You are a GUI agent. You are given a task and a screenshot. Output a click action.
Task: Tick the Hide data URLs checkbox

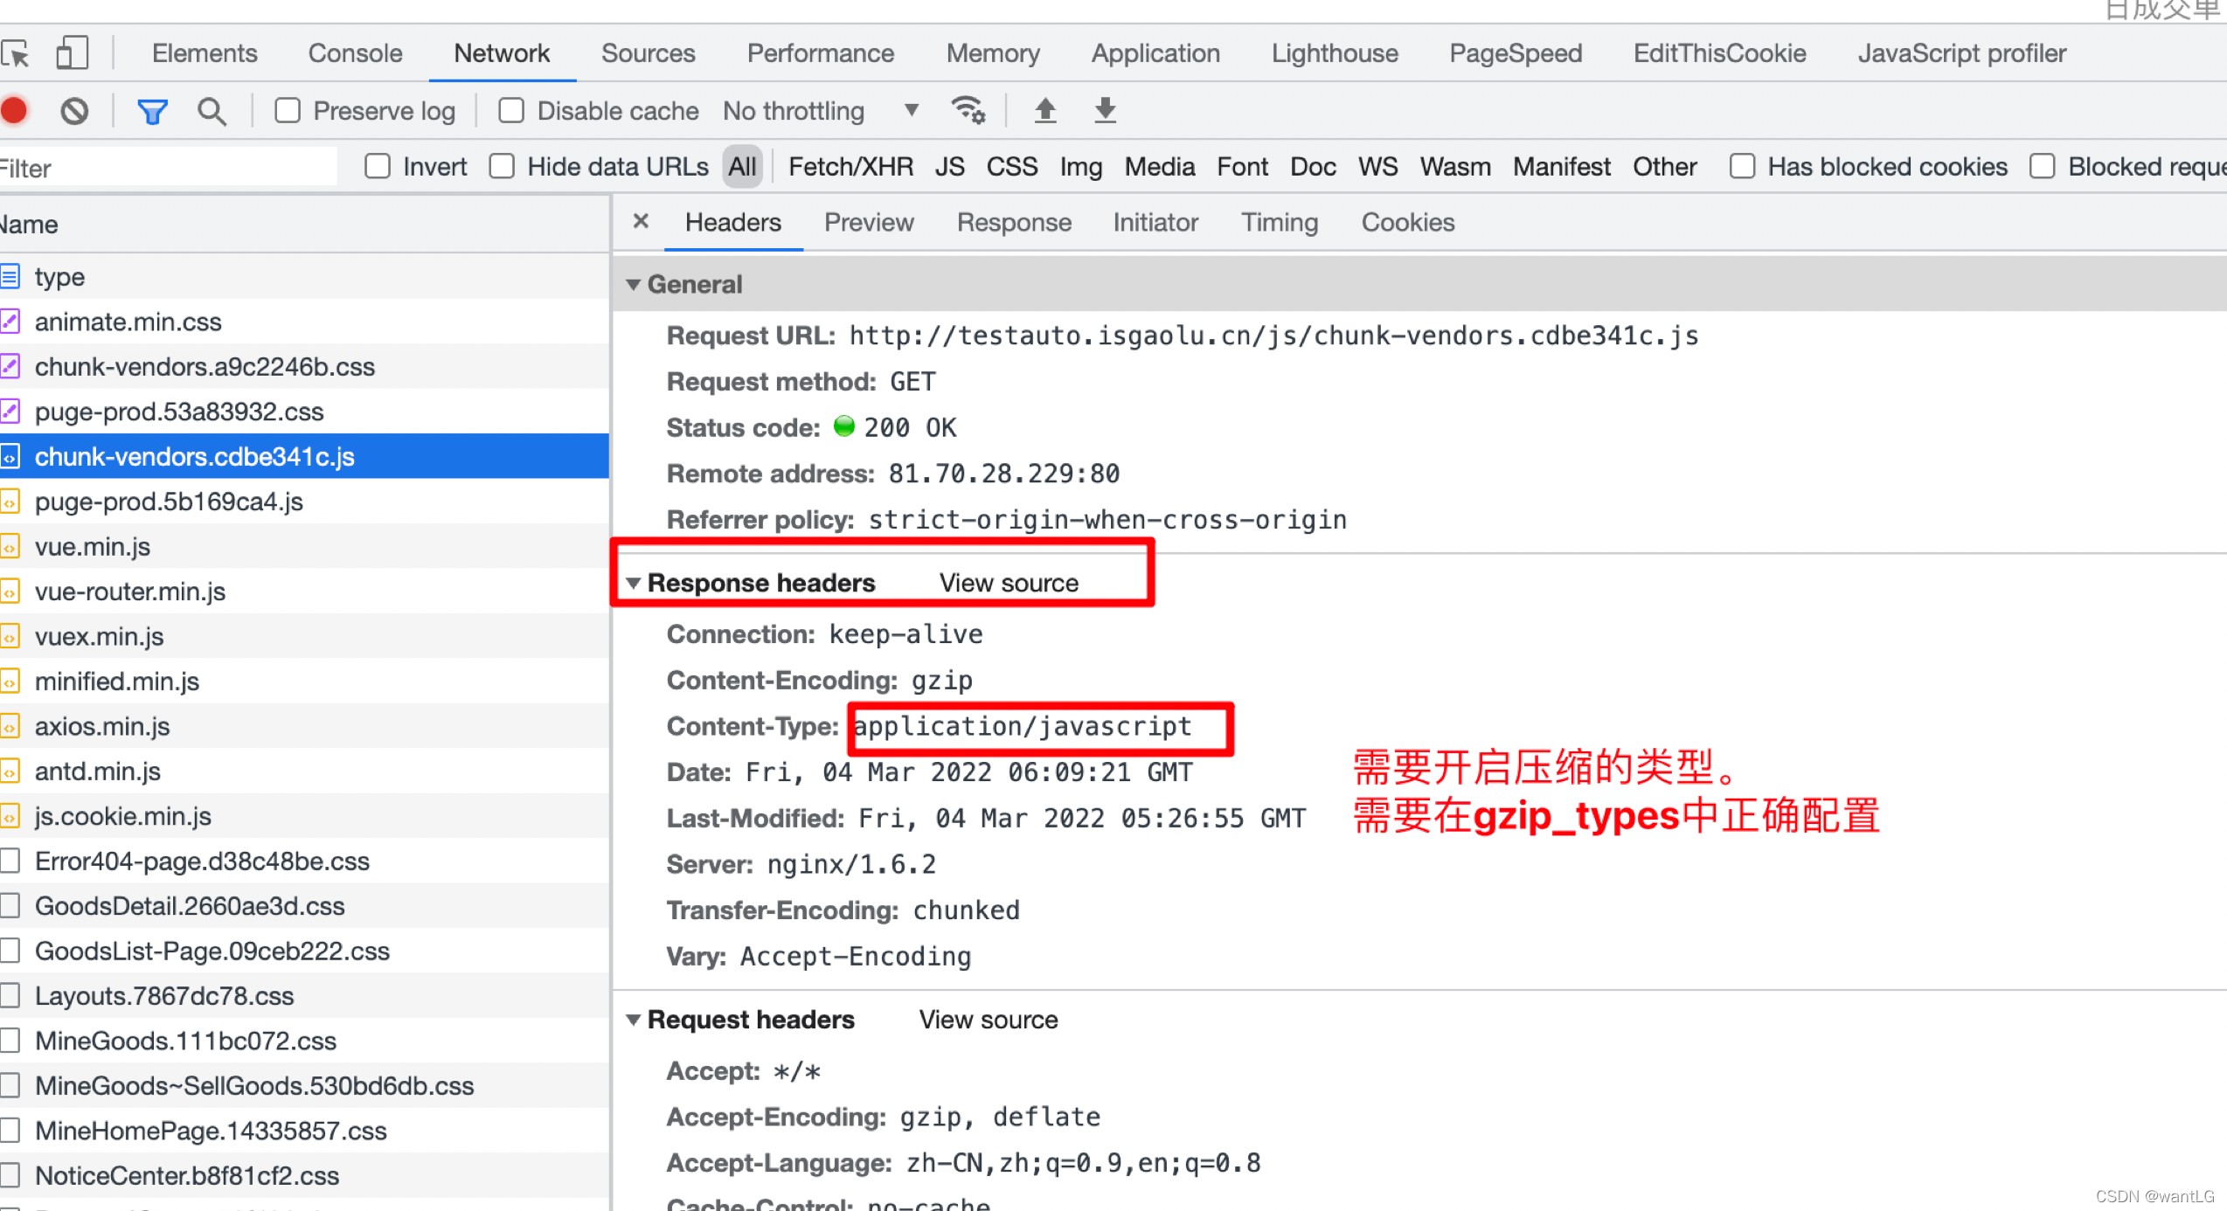click(x=502, y=166)
